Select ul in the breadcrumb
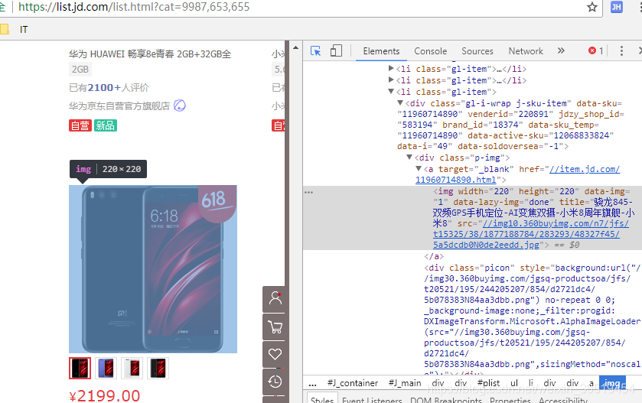The height and width of the screenshot is (403, 642). [x=514, y=383]
